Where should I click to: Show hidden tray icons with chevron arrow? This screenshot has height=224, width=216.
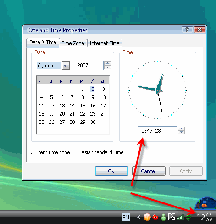[138, 217]
